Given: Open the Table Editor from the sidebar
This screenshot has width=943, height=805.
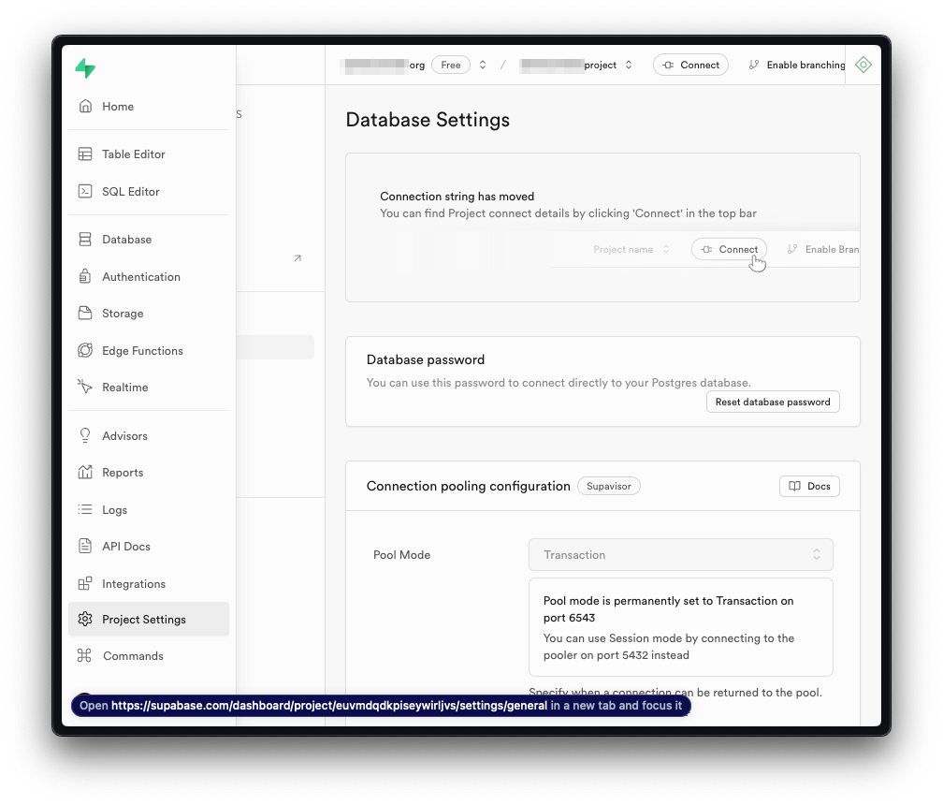Looking at the screenshot, I should [134, 154].
